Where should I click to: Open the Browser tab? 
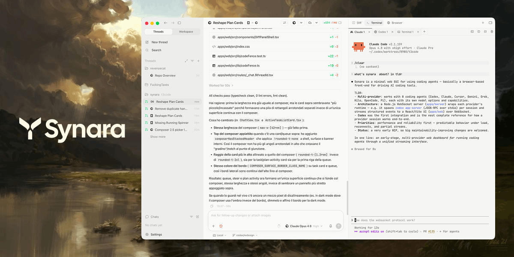[394, 23]
